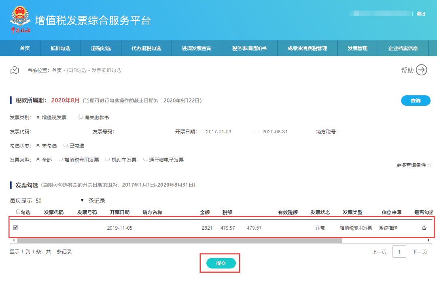Switch to the 退税勾选 tab
Viewport: 437px width, 284px height.
click(x=102, y=48)
